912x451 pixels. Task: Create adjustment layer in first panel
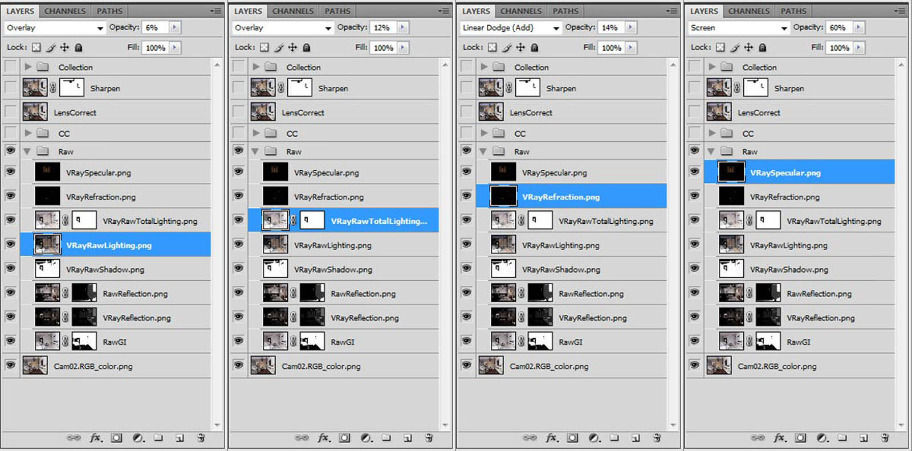[x=138, y=438]
